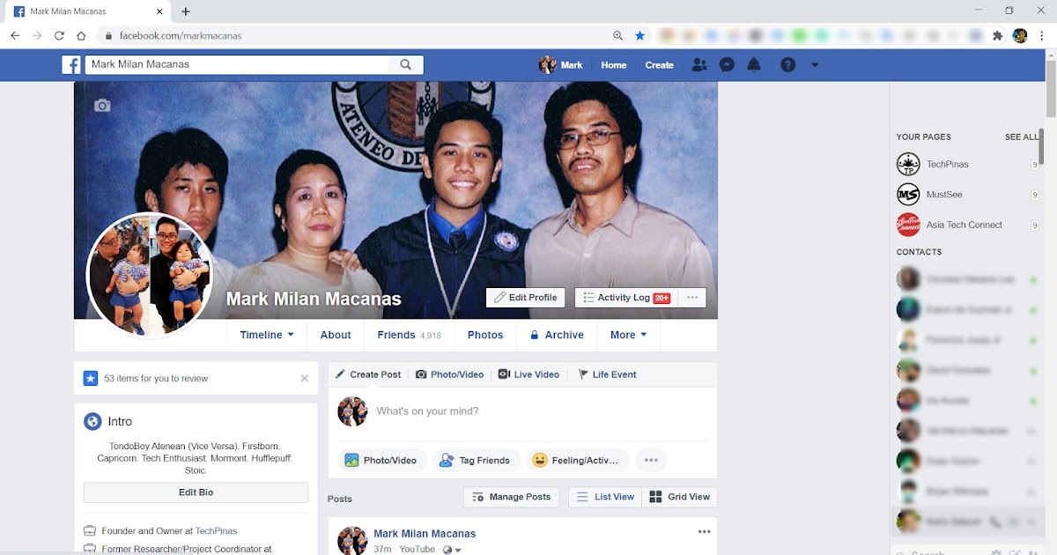
Task: Open the Notifications bell
Action: (754, 64)
